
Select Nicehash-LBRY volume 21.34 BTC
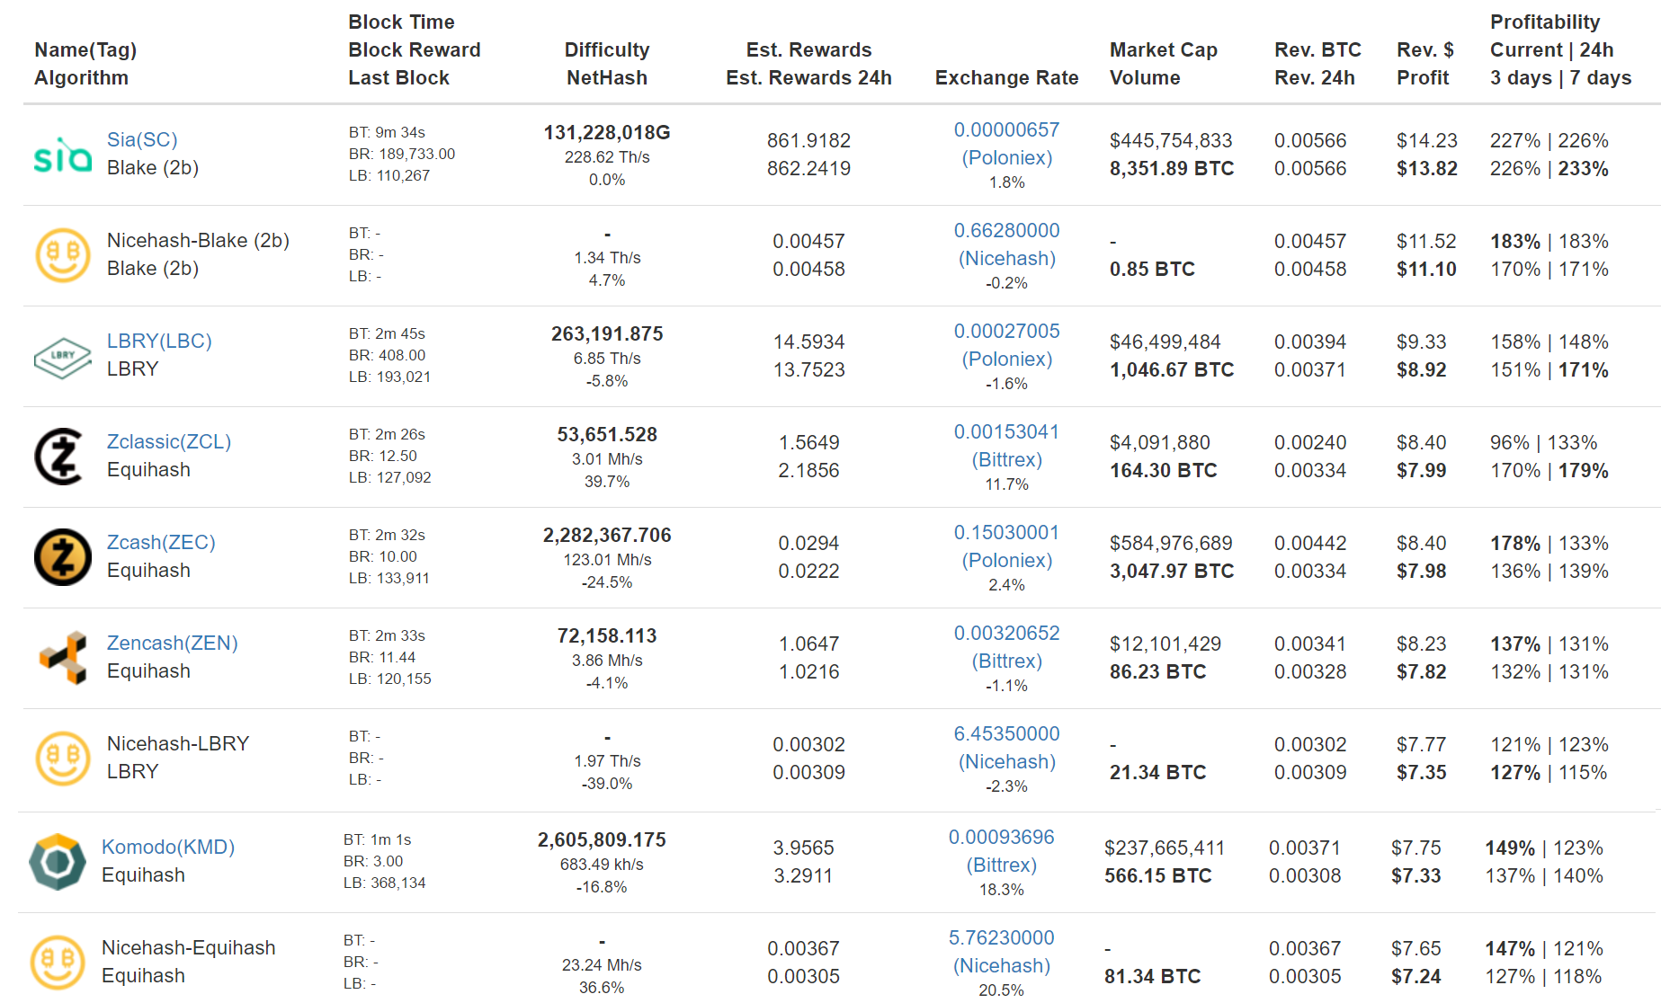coord(1157,773)
